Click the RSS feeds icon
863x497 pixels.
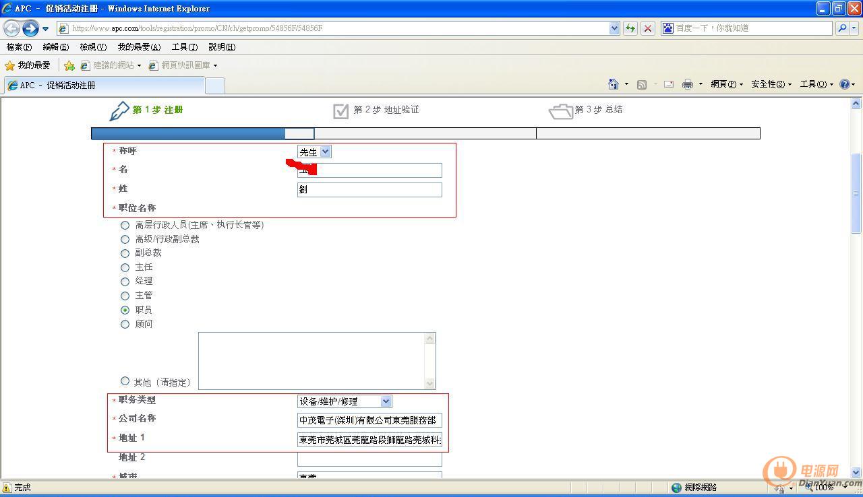642,84
